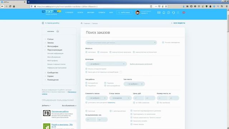Click browser back arrow

tap(3, 6)
